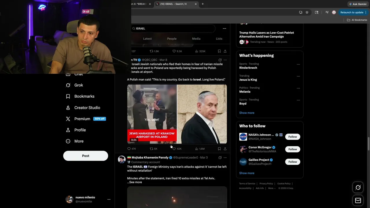Click the Post button
This screenshot has height=208, width=370.
86,156
